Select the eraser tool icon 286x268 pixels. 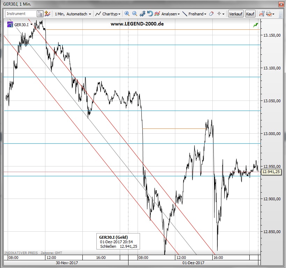[x=211, y=14]
